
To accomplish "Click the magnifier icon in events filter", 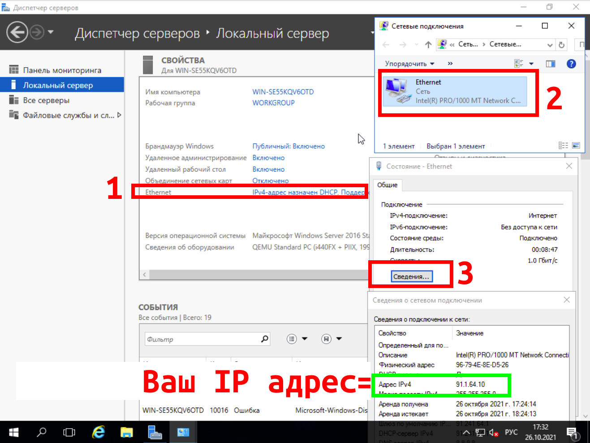I will (265, 339).
